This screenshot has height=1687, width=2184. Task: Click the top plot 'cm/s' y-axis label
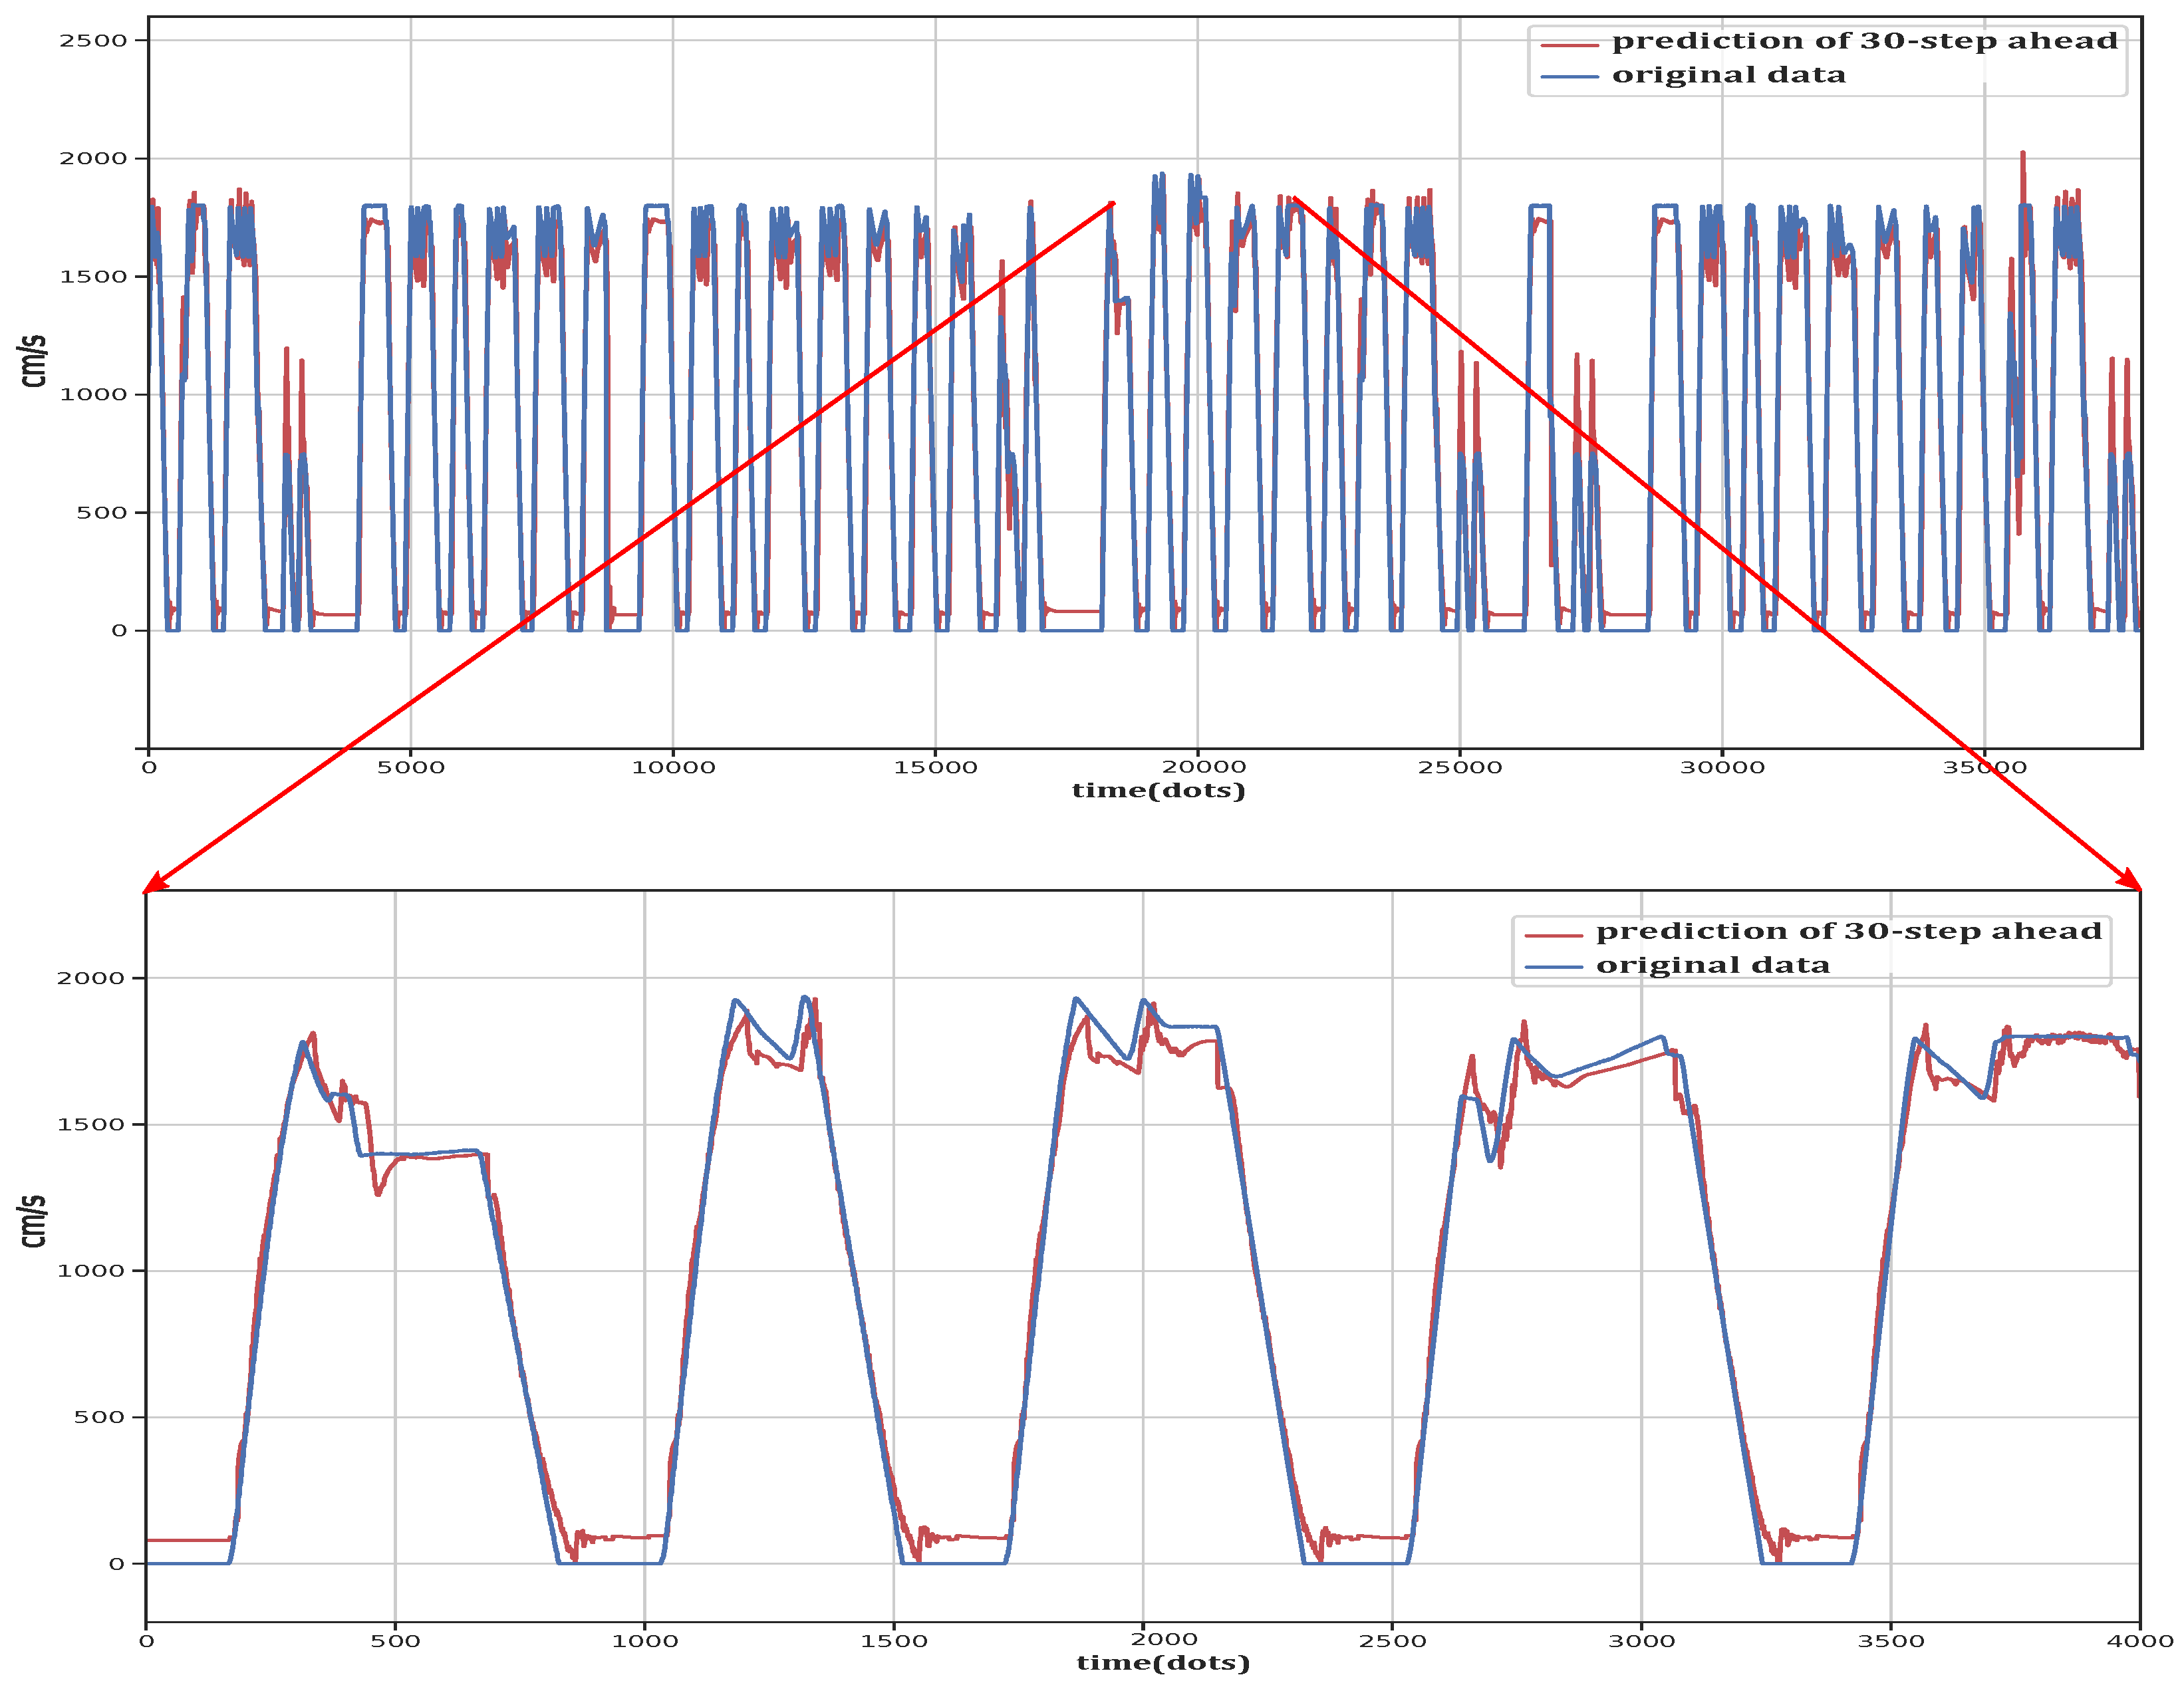tap(33, 361)
